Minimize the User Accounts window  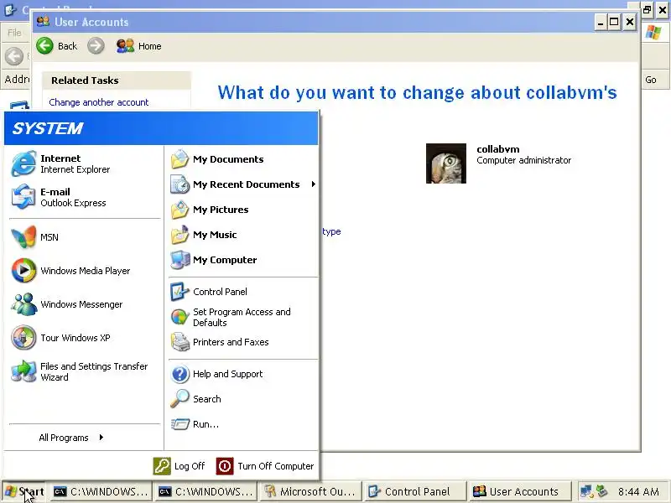(x=601, y=22)
